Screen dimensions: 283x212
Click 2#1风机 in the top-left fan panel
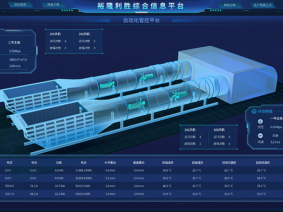(x=56, y=34)
